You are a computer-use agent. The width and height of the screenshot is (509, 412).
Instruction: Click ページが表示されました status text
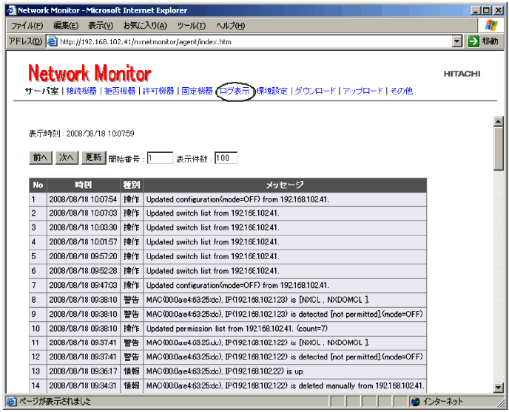pos(55,402)
